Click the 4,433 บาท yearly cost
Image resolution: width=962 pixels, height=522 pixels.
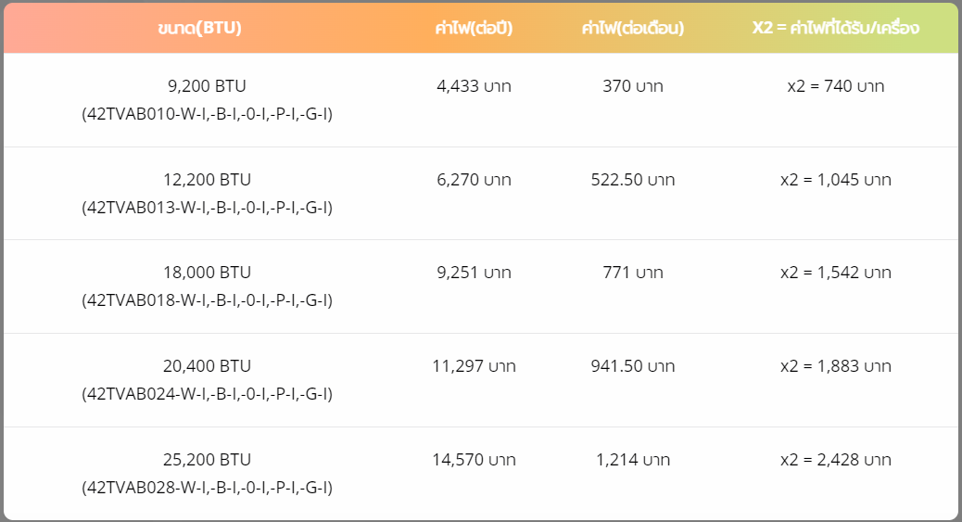pyautogui.click(x=474, y=86)
